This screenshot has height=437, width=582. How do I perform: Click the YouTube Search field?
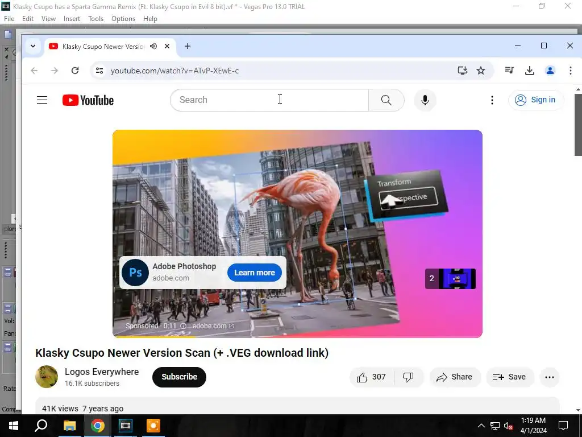tap(269, 100)
